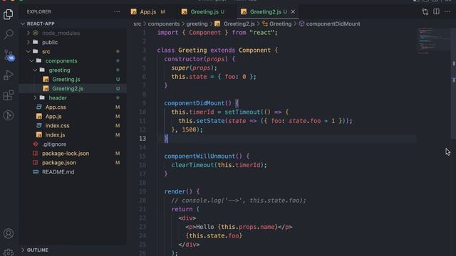Click the JS icon next to index.js
This screenshot has width=456, height=256.
point(38,135)
